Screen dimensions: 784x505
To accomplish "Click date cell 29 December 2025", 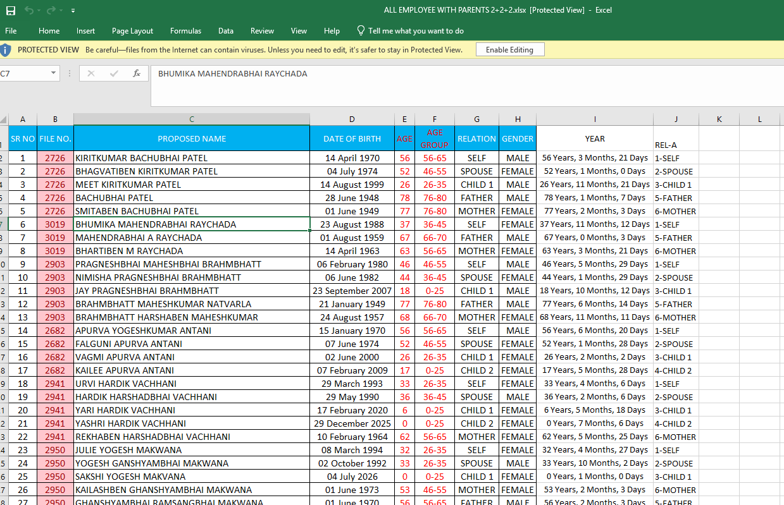I will 352,423.
